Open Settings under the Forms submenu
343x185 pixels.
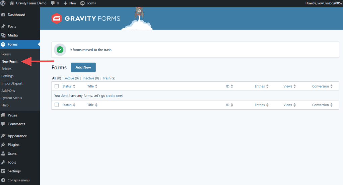(7, 76)
